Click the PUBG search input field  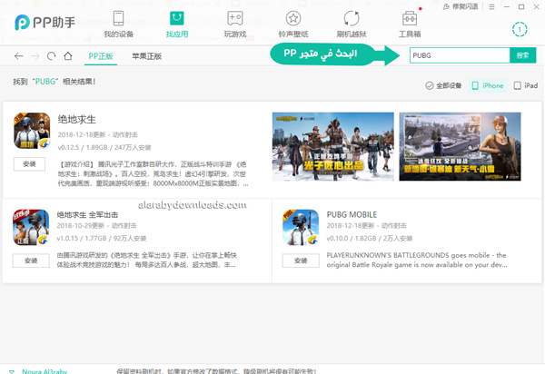pos(460,55)
